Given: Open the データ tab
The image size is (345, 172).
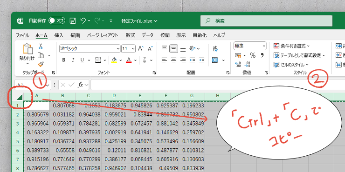Looking at the screenshot, I should pos(148,35).
